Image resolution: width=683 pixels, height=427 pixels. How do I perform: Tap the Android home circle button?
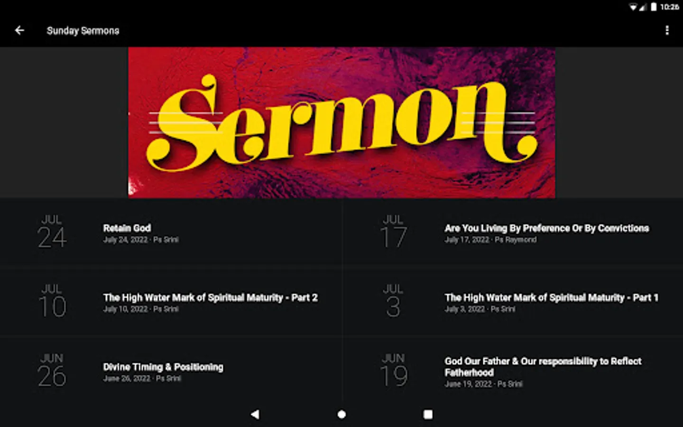[341, 414]
